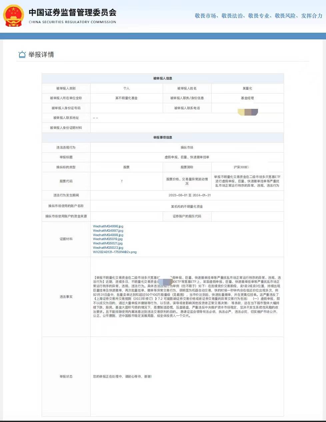This screenshot has height=422, width=326.
Task: Open evidence file WechatIMG5019.jpg
Action: coord(108,239)
